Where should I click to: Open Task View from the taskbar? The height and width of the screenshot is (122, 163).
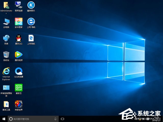(62, 119)
